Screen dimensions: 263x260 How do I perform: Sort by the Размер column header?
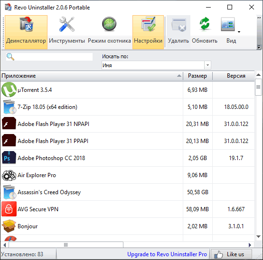[197, 76]
